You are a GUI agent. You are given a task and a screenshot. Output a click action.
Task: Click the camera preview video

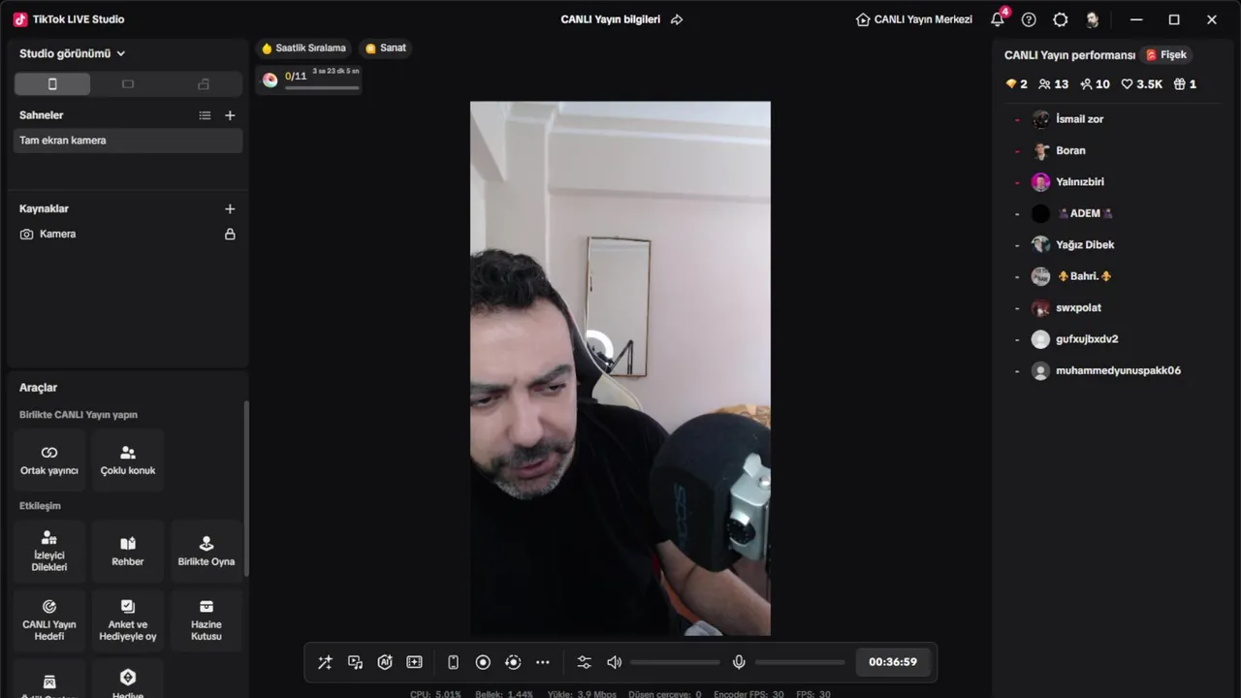(x=620, y=368)
